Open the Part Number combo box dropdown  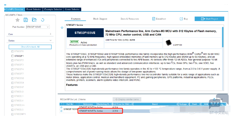[48, 27]
